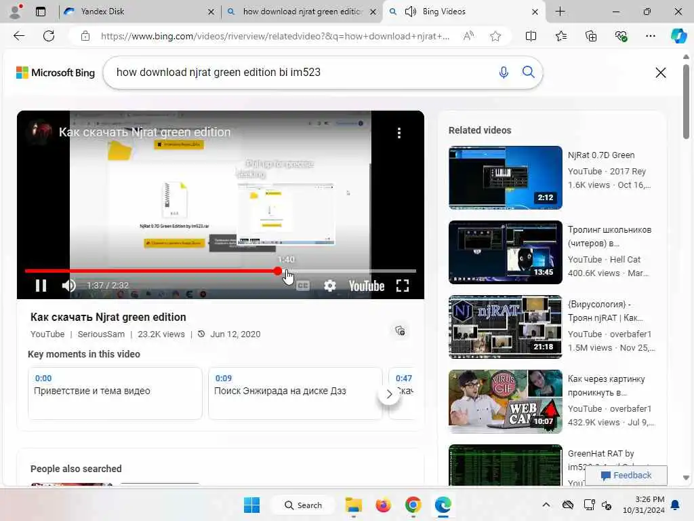Open GreenHat RAT video thumbnail
Screen dimensions: 694x521
click(506, 465)
